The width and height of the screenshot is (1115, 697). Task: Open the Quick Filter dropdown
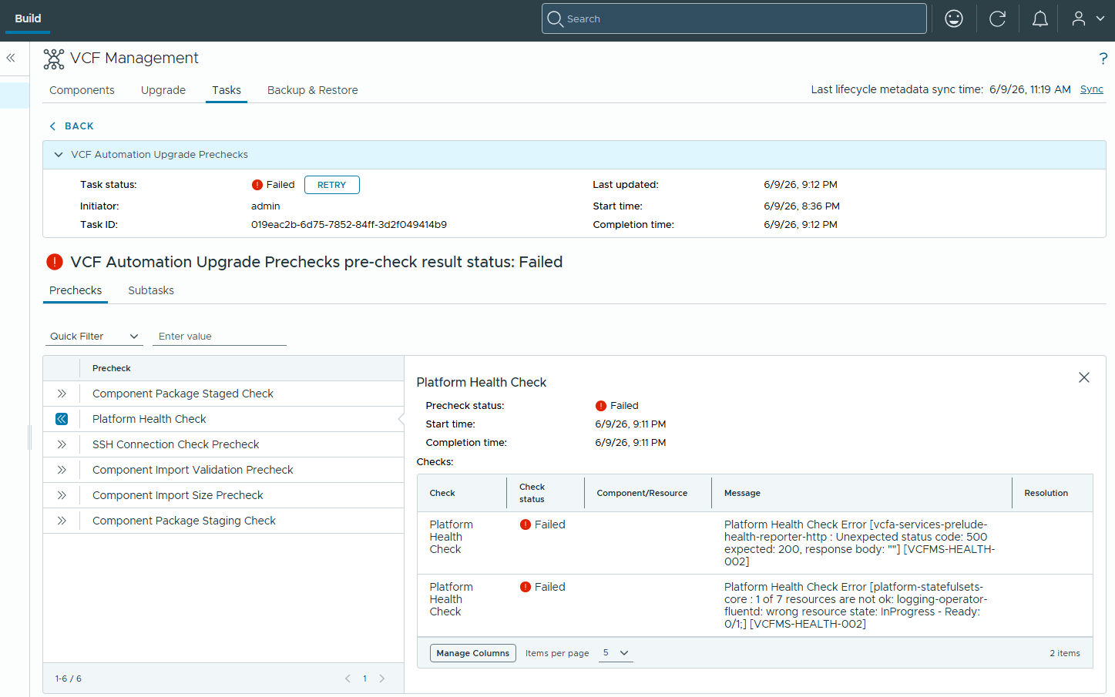tap(94, 337)
